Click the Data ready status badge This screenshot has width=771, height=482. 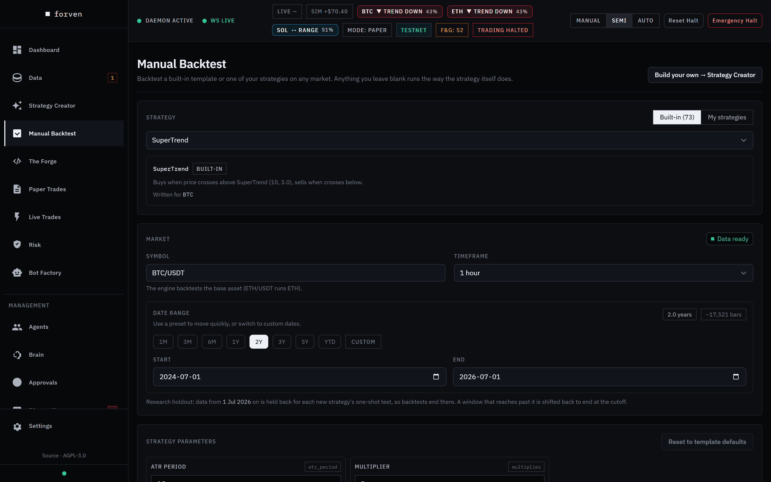point(729,239)
